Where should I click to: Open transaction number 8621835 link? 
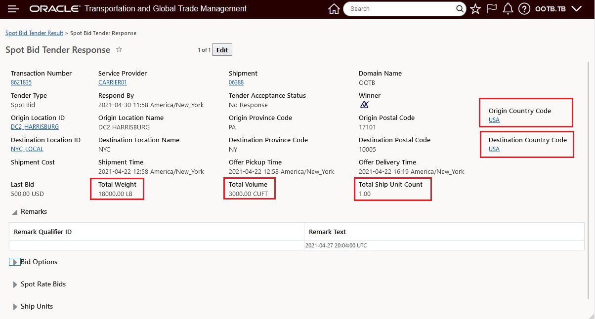pyautogui.click(x=21, y=82)
